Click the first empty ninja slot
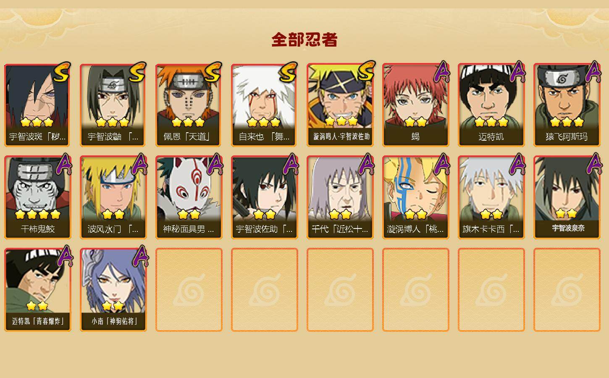 click(189, 290)
